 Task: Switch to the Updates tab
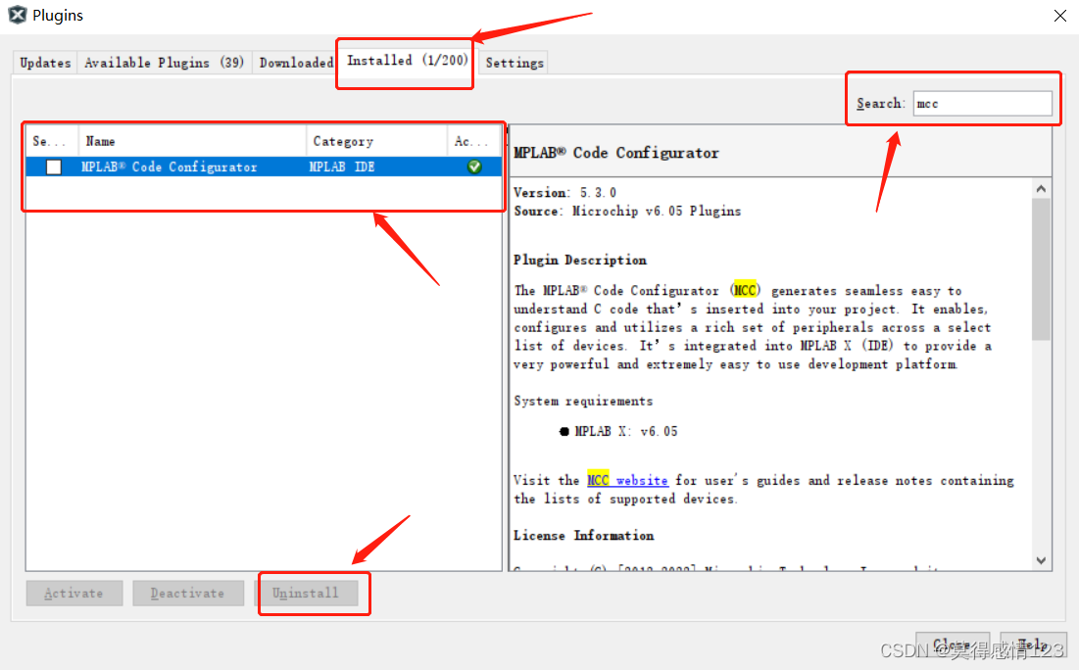(44, 62)
